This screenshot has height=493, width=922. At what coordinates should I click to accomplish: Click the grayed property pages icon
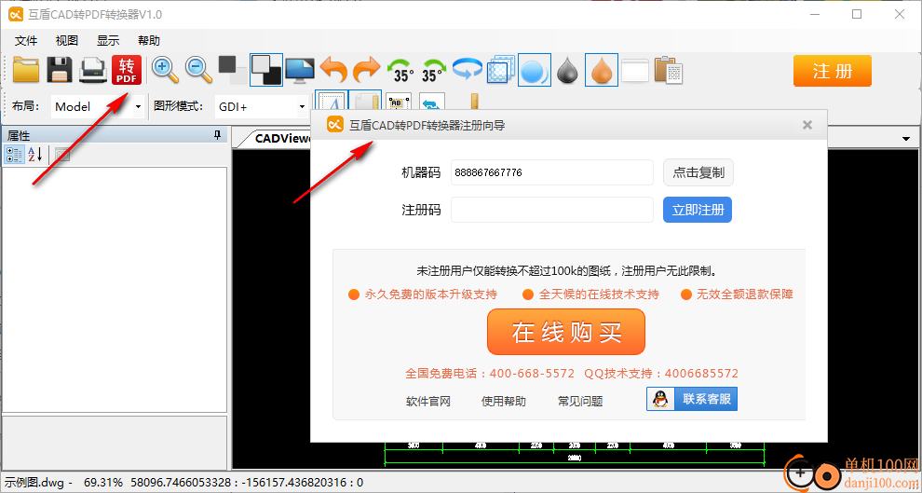(62, 155)
